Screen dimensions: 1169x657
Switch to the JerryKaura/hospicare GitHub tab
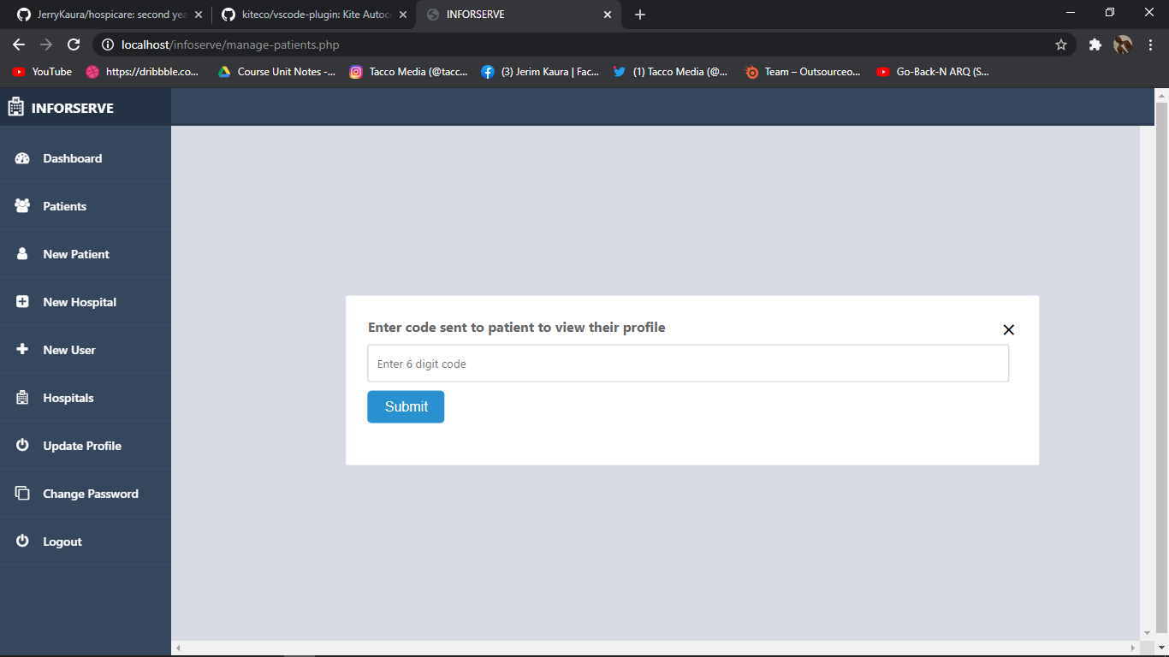click(x=105, y=15)
